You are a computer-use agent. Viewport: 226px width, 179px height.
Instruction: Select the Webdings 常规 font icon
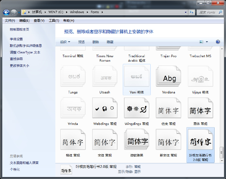(105, 108)
